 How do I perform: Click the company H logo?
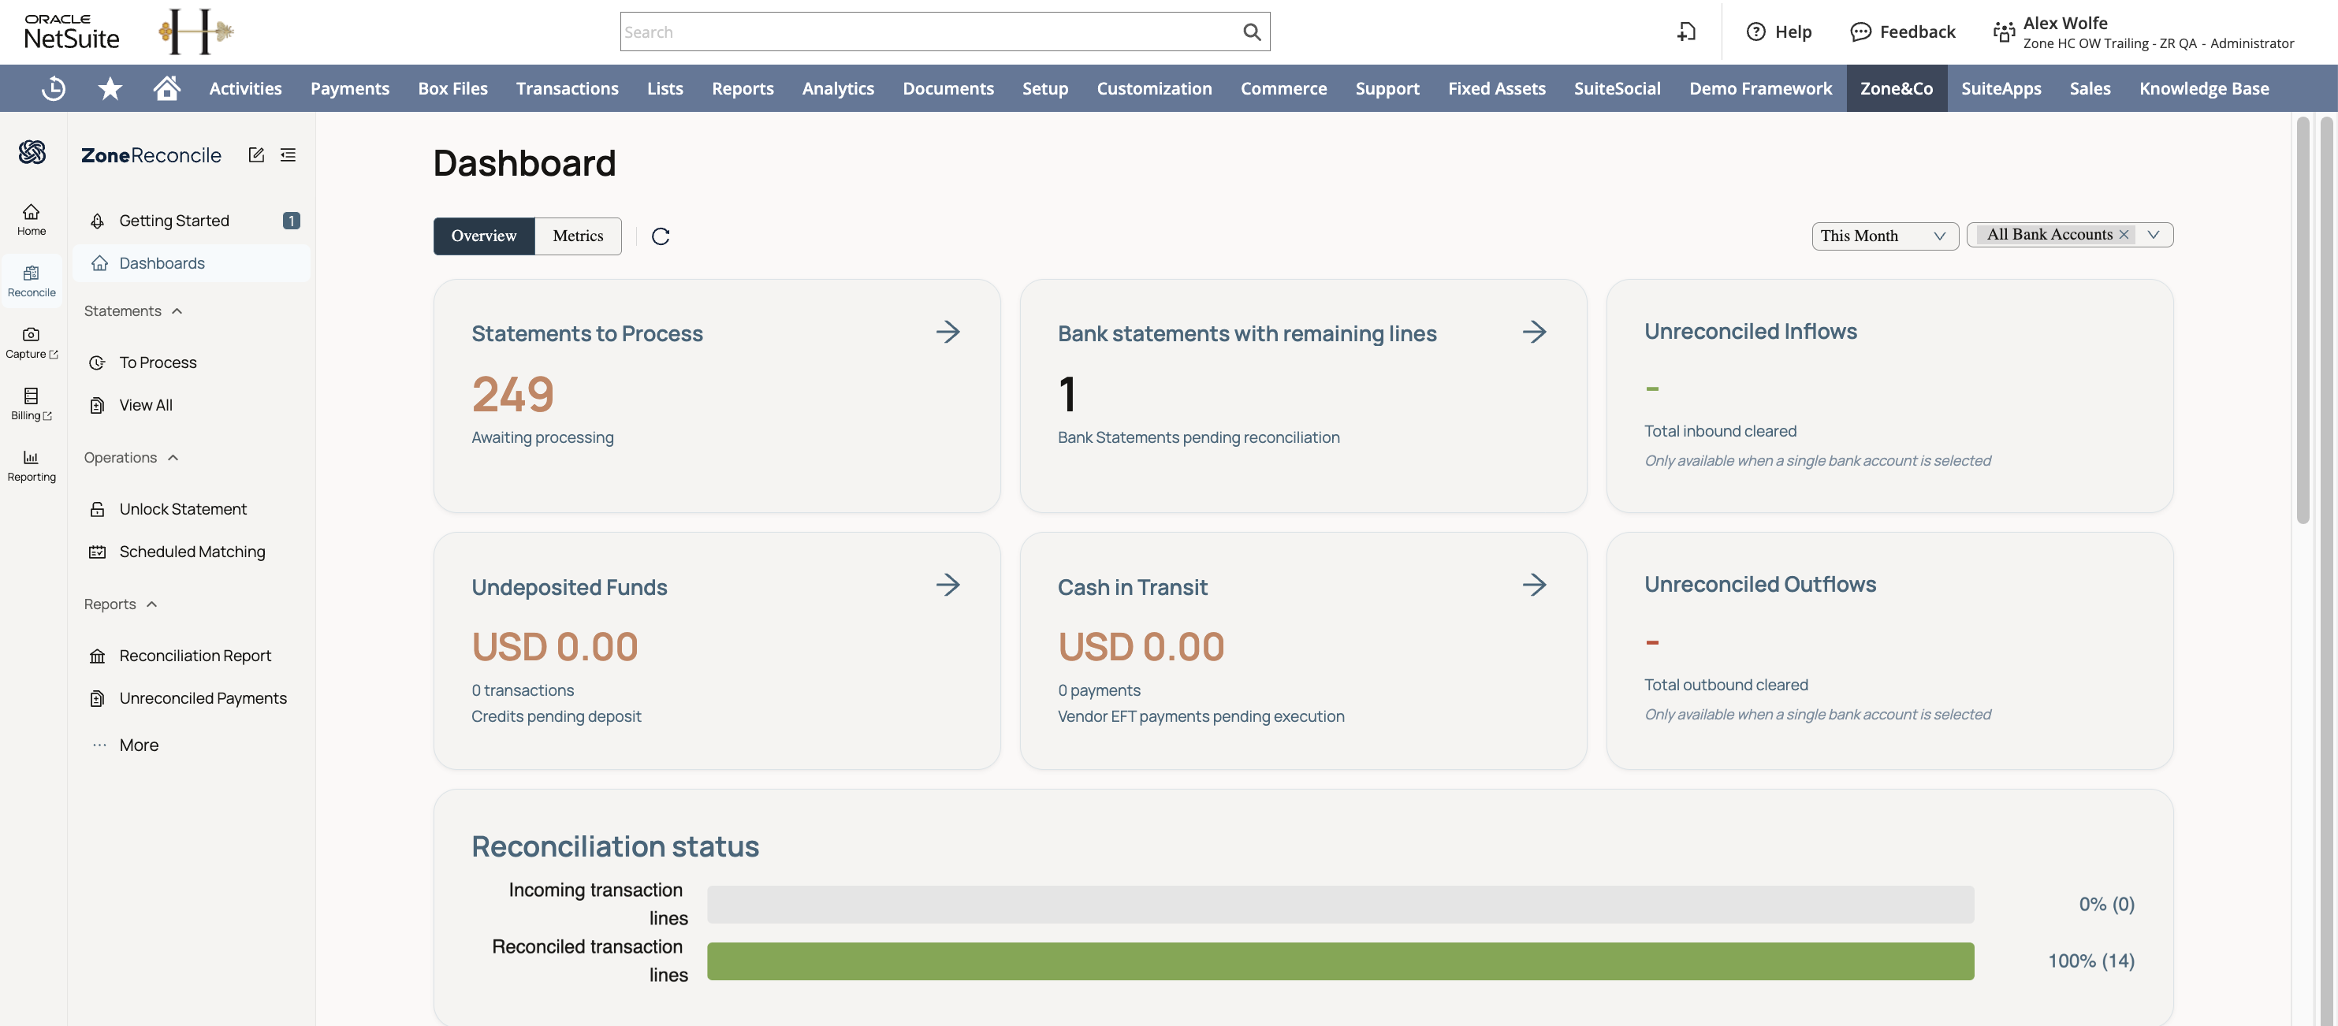[196, 32]
